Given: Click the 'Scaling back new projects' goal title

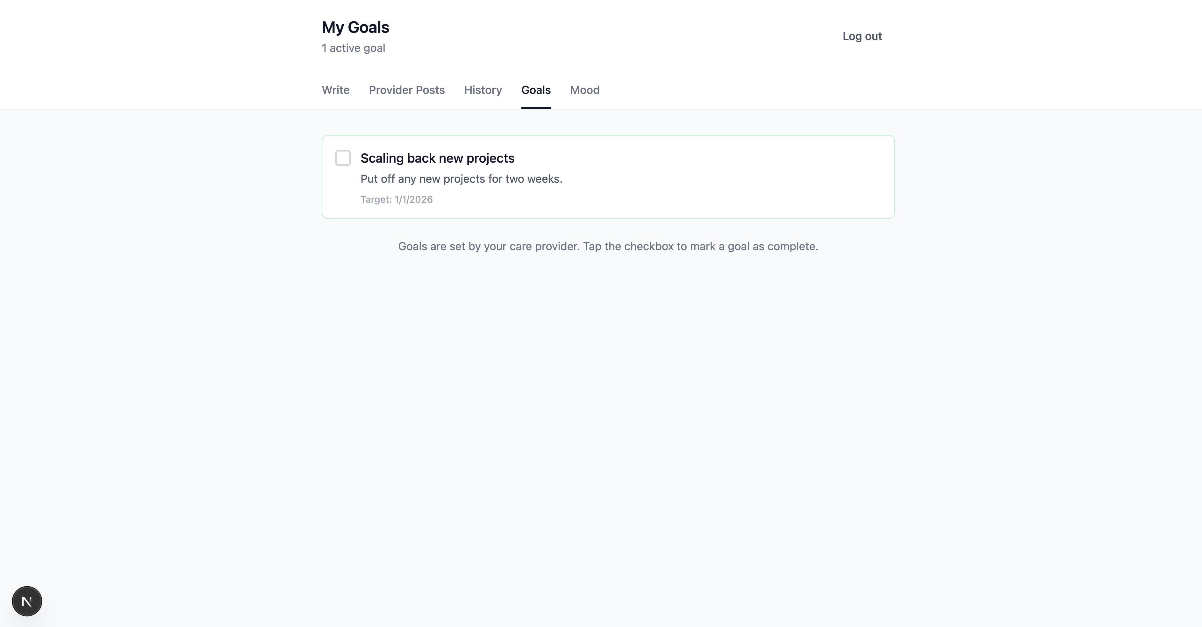Looking at the screenshot, I should tap(437, 159).
